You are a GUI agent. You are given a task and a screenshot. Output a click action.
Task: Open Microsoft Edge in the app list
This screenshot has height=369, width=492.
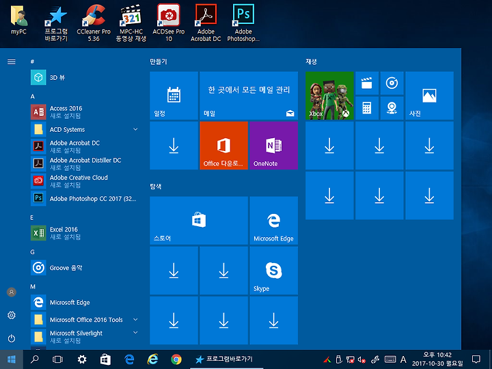(85, 302)
